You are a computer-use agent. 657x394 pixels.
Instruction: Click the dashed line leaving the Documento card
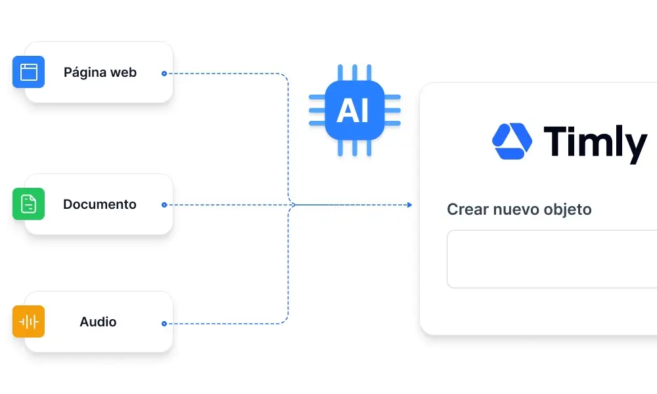tap(223, 205)
